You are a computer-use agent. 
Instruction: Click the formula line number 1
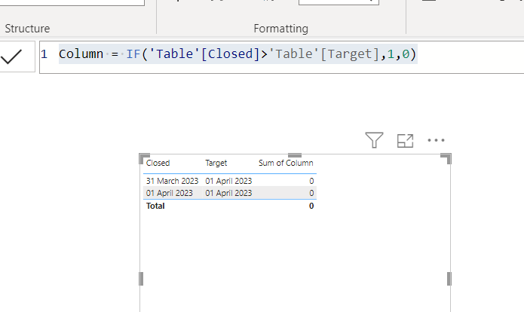[44, 54]
